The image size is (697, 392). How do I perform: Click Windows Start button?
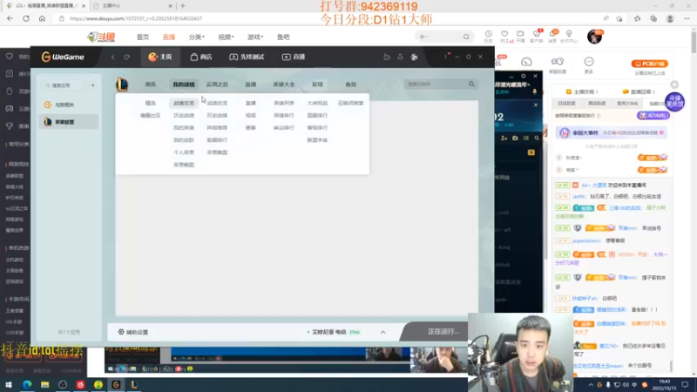pyautogui.click(x=9, y=384)
